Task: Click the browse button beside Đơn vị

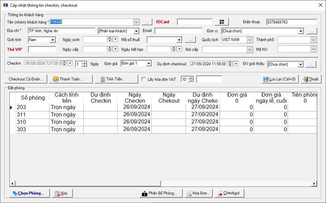Action: (x=312, y=31)
